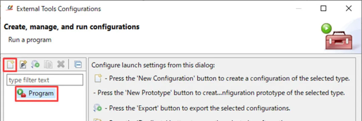Click the 'New Prototype' instruction line
Screen dimensions: 362x121
pyautogui.click(x=219, y=93)
